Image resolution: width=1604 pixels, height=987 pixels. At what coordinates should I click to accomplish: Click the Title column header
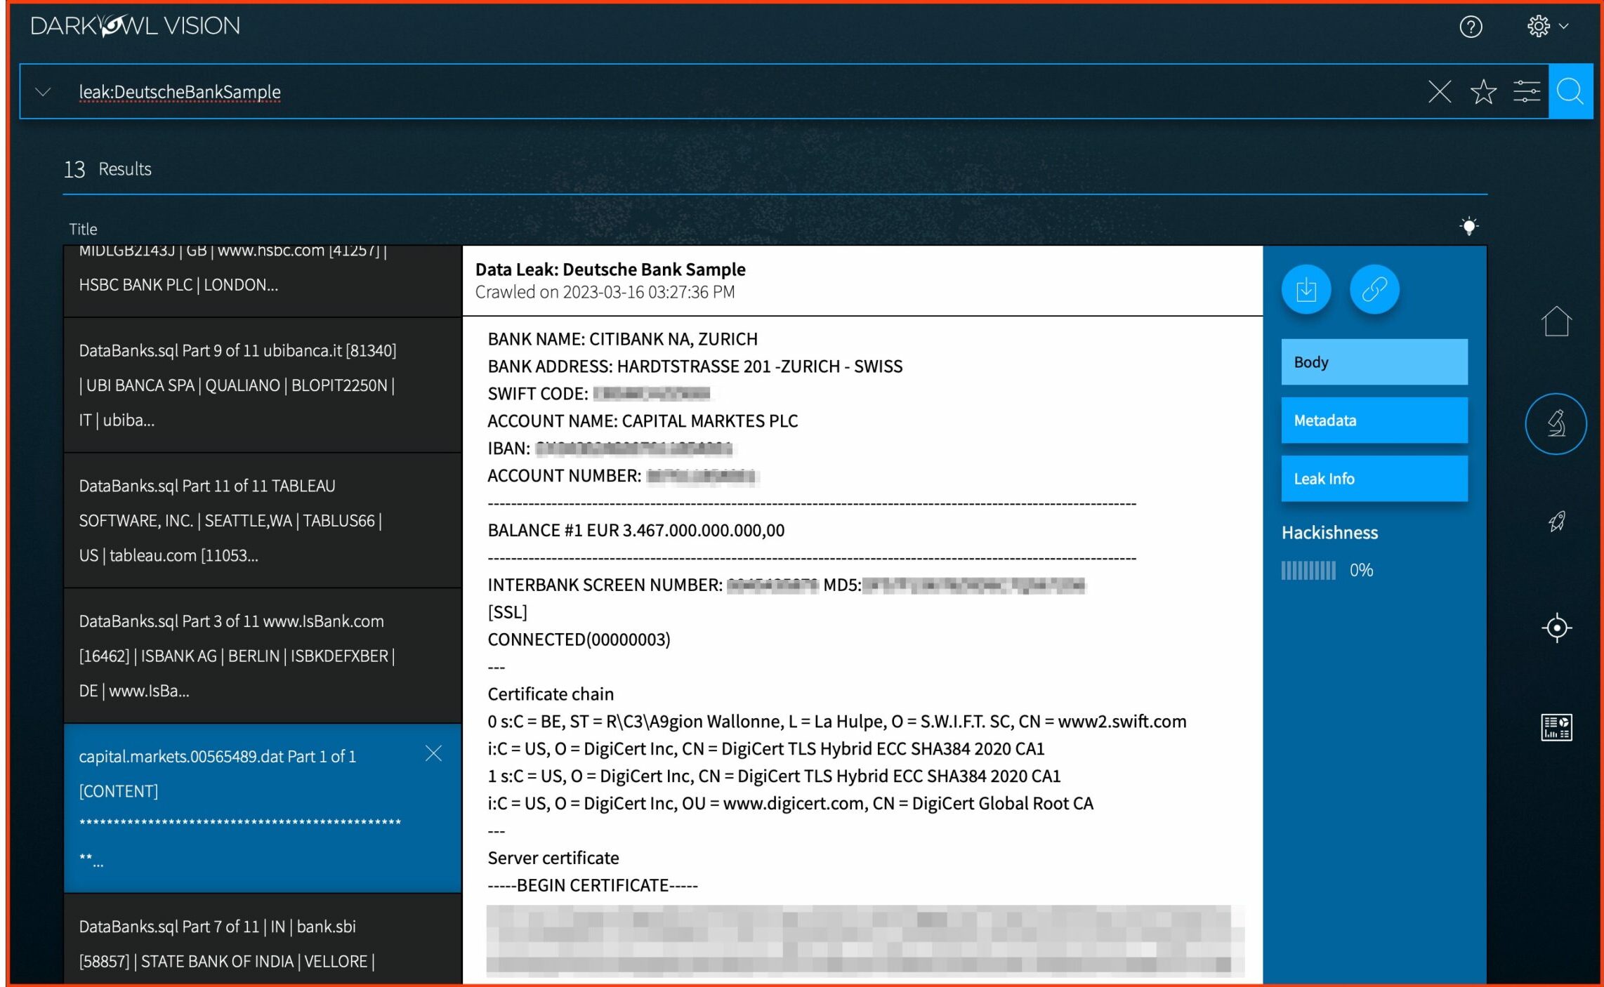tap(83, 229)
